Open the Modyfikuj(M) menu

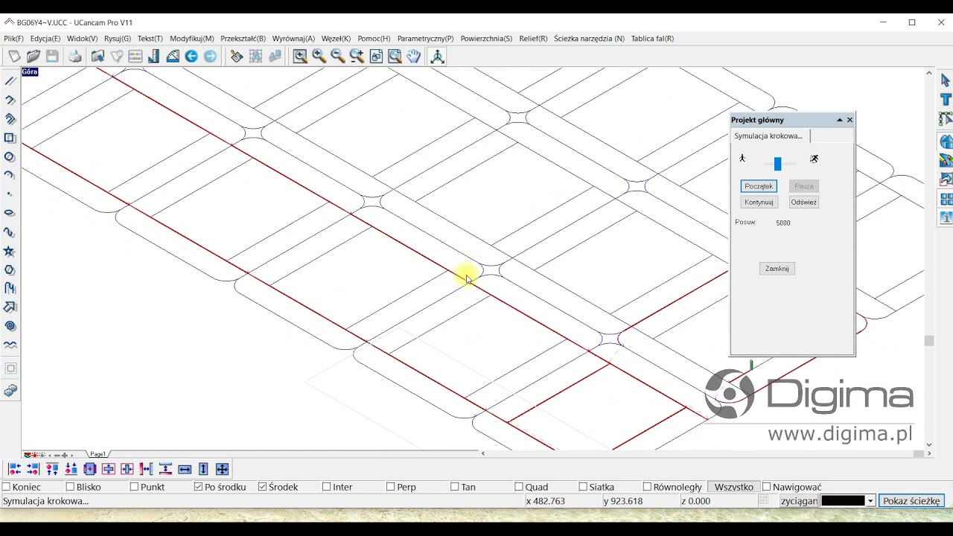pos(192,39)
